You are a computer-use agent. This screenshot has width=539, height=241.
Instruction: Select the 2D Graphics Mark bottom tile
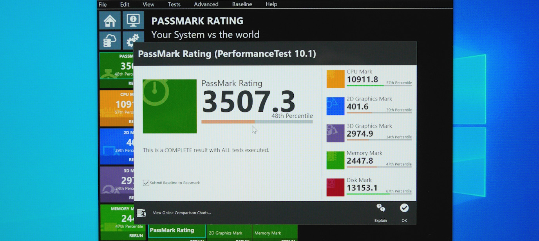coord(230,232)
